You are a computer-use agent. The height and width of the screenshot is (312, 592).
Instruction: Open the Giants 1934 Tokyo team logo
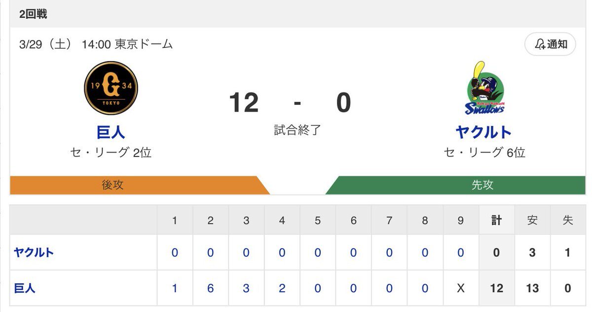tap(111, 88)
